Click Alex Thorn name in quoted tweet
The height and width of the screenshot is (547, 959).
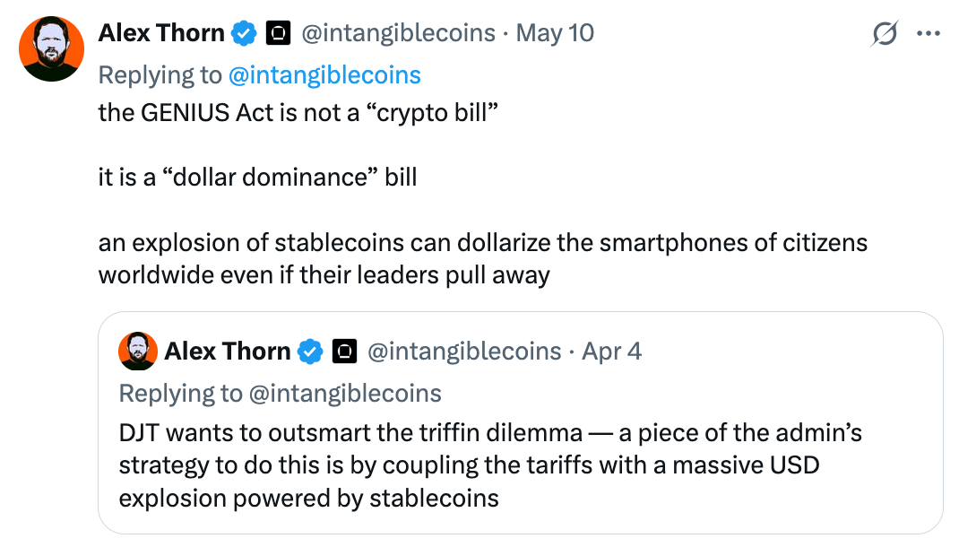(x=228, y=352)
